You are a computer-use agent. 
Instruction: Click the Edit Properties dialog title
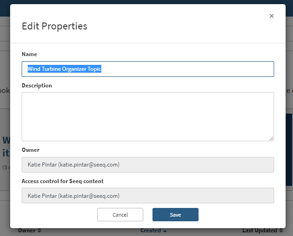pyautogui.click(x=54, y=26)
